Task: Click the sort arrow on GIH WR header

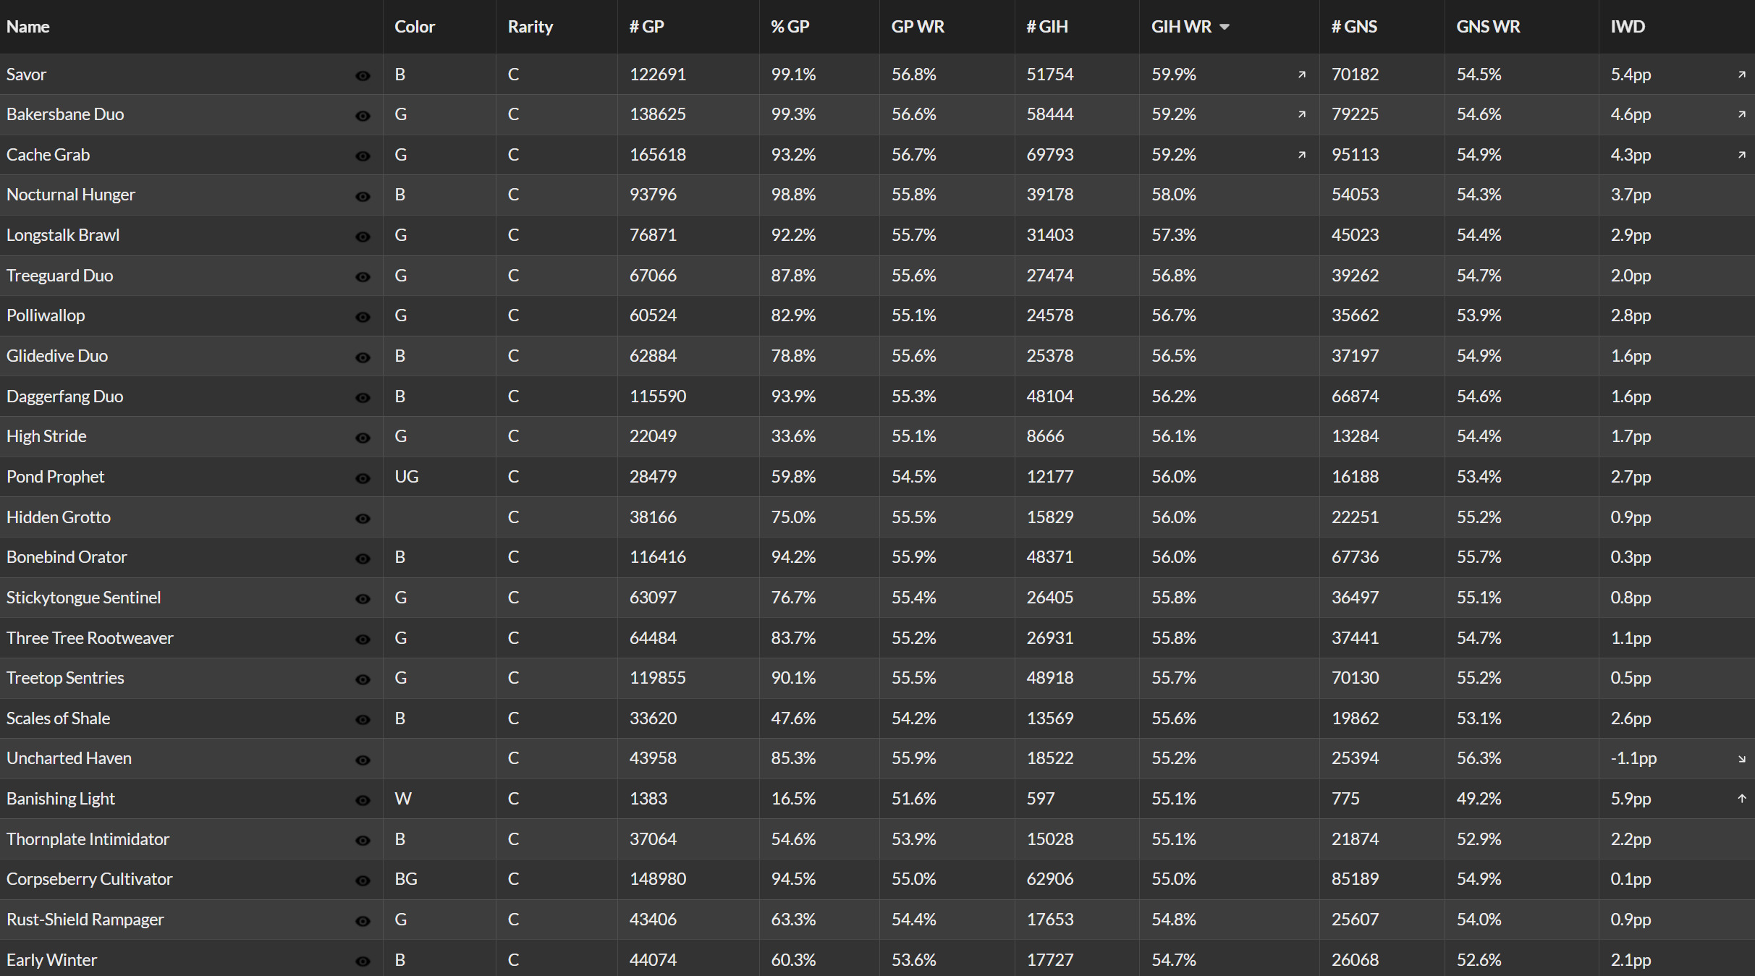Action: pos(1225,27)
